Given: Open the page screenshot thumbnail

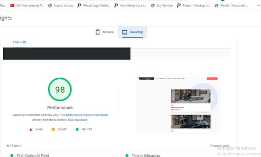Looking at the screenshot, I should click(178, 104).
